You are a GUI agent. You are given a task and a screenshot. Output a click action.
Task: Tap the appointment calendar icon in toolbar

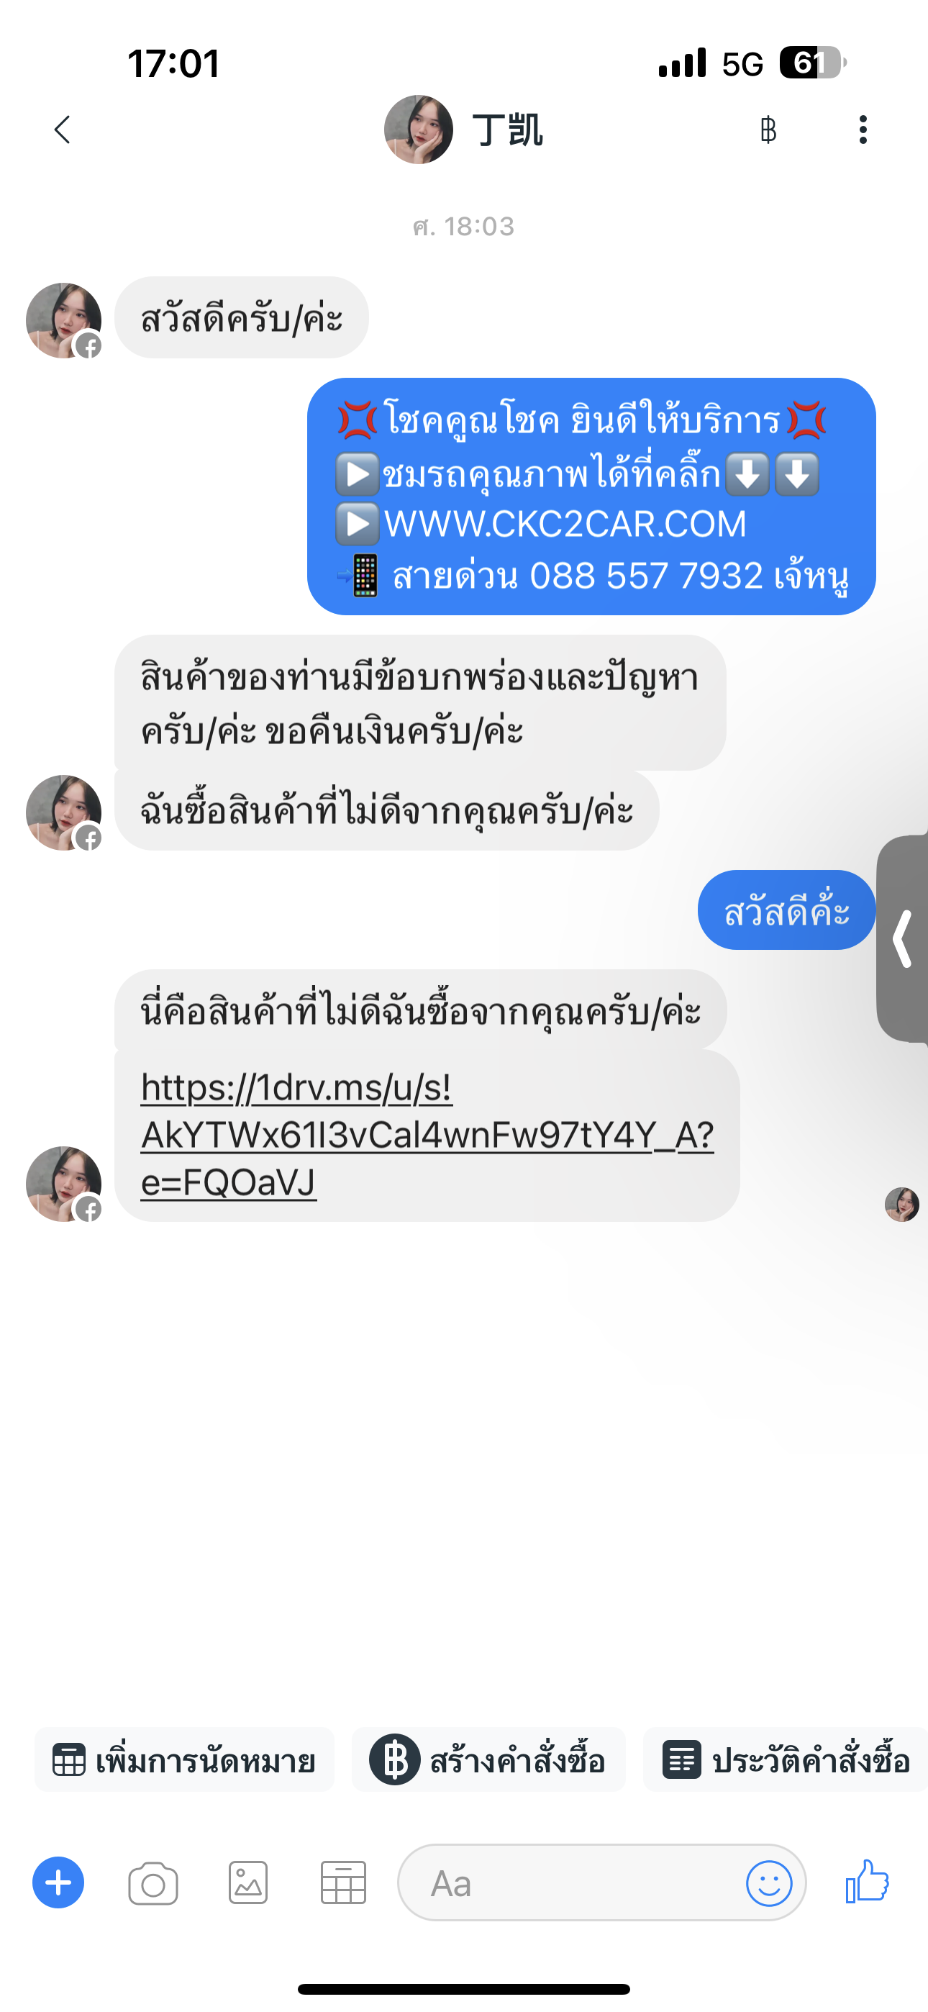pos(344,1883)
